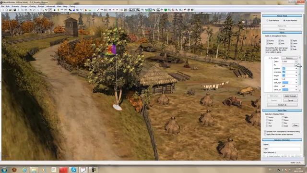307x173 pixels.
Task: Collapse the Selection Information section header
Action: 282,140
